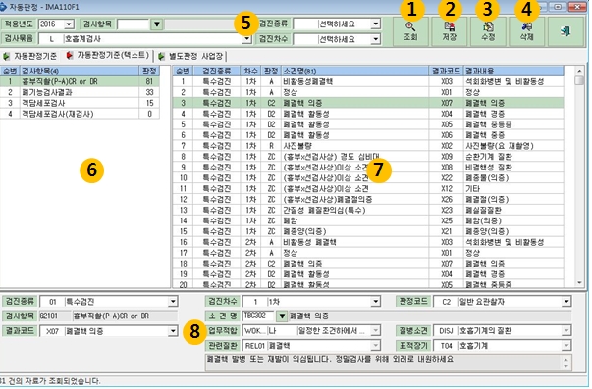Click the 삭제 delete toolbar button
This screenshot has width=592, height=389.
526,31
